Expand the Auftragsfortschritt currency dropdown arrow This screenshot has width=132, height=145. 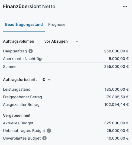pos(49,80)
